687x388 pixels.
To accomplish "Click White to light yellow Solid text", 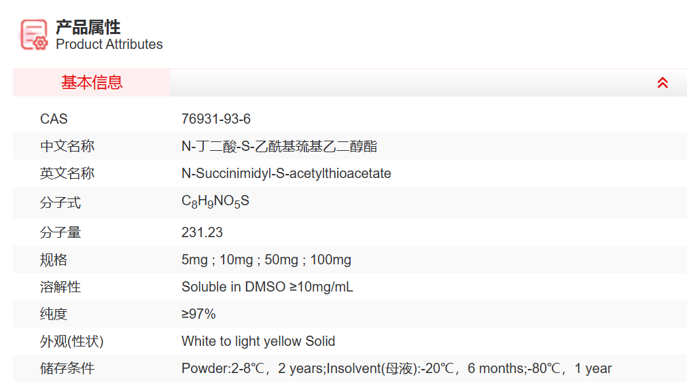I will (x=258, y=341).
